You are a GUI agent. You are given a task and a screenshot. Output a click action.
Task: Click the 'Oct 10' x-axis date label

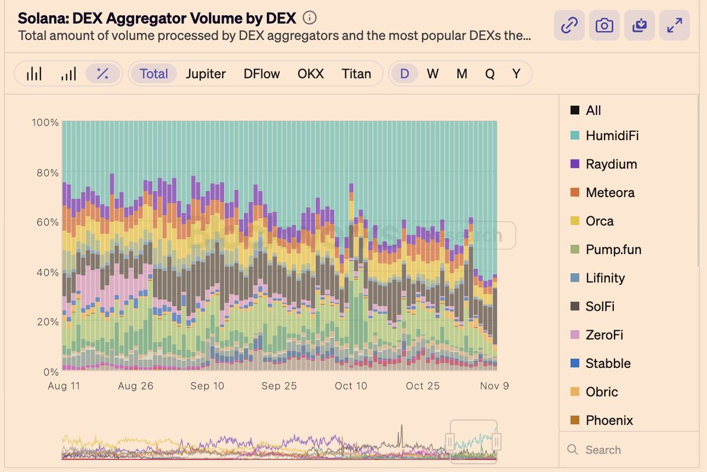point(351,386)
